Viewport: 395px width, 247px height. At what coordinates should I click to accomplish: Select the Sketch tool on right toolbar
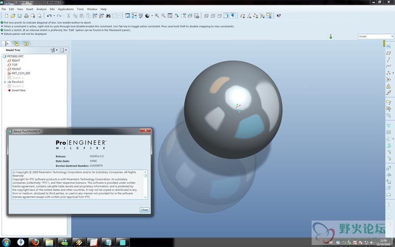point(388,46)
